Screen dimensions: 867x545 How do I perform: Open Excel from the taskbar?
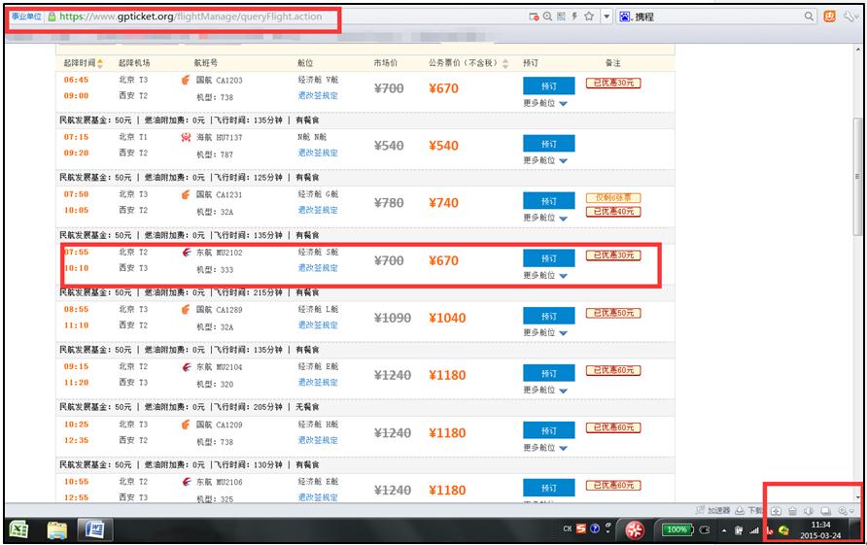click(x=18, y=529)
